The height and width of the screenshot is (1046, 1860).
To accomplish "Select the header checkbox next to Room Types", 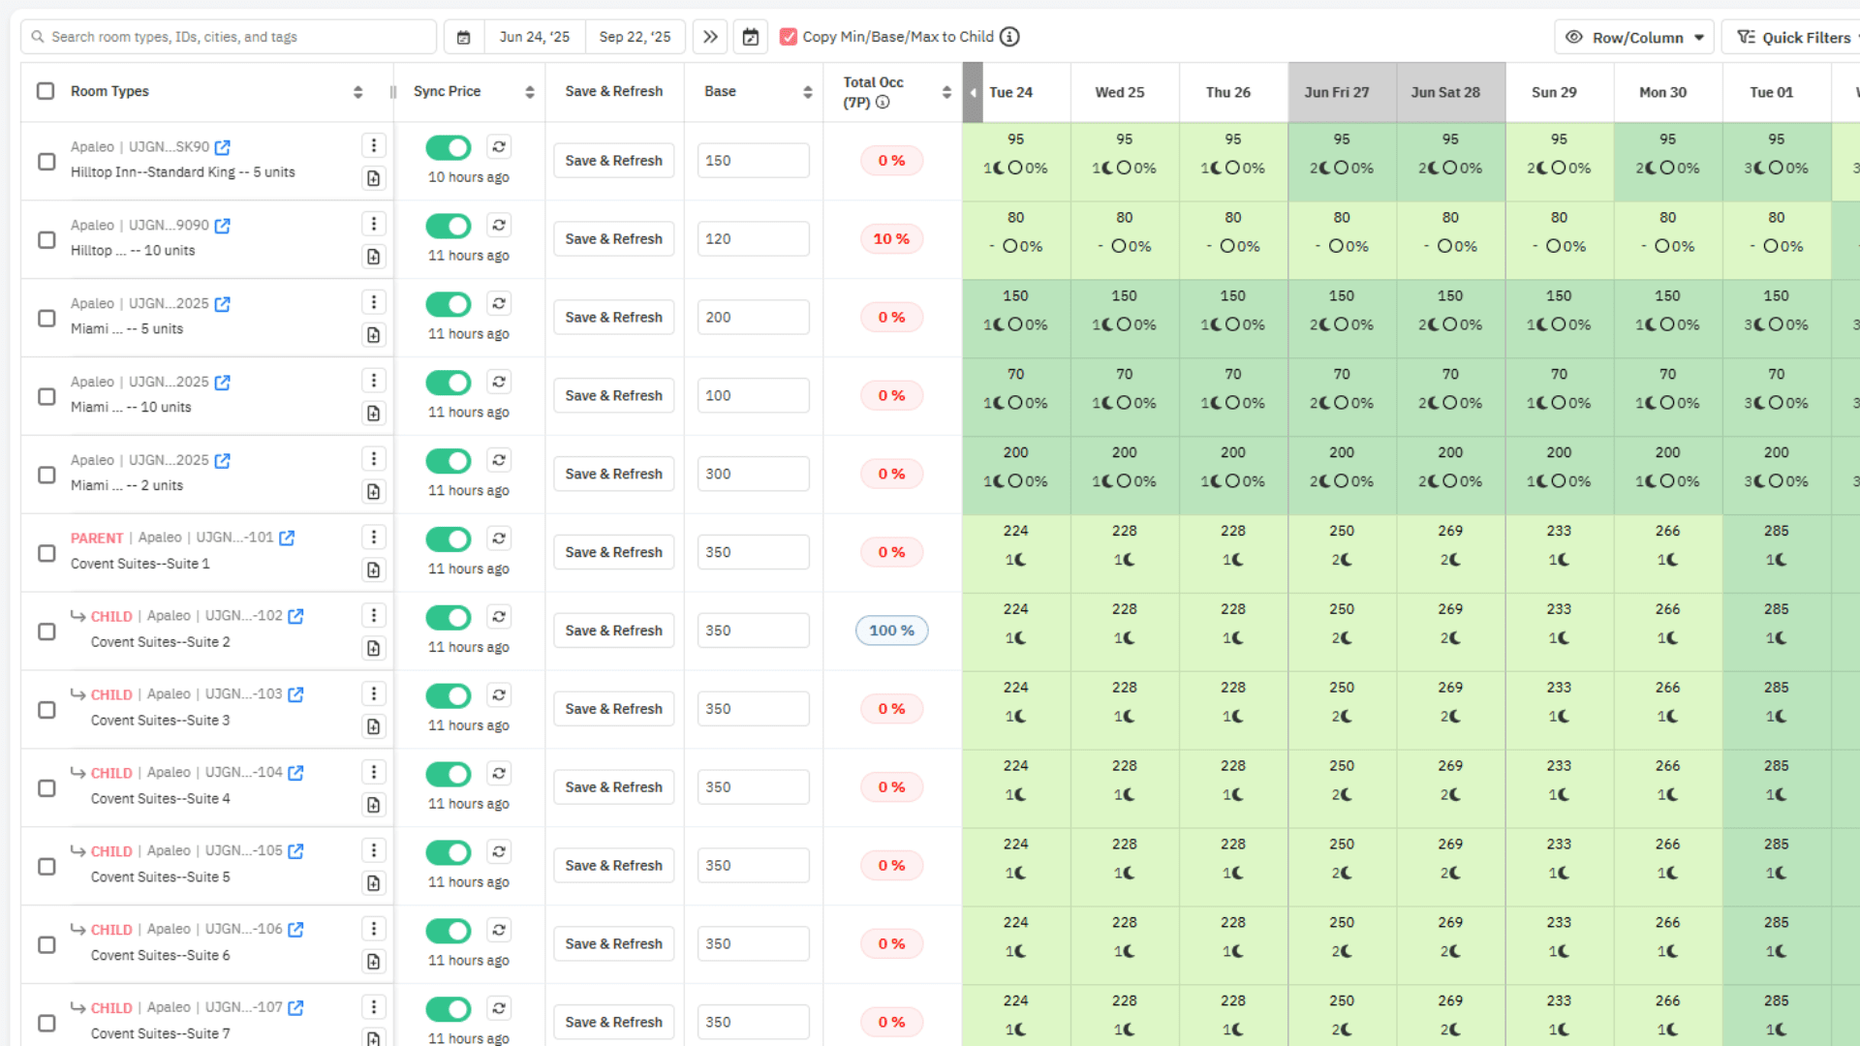I will coord(46,91).
